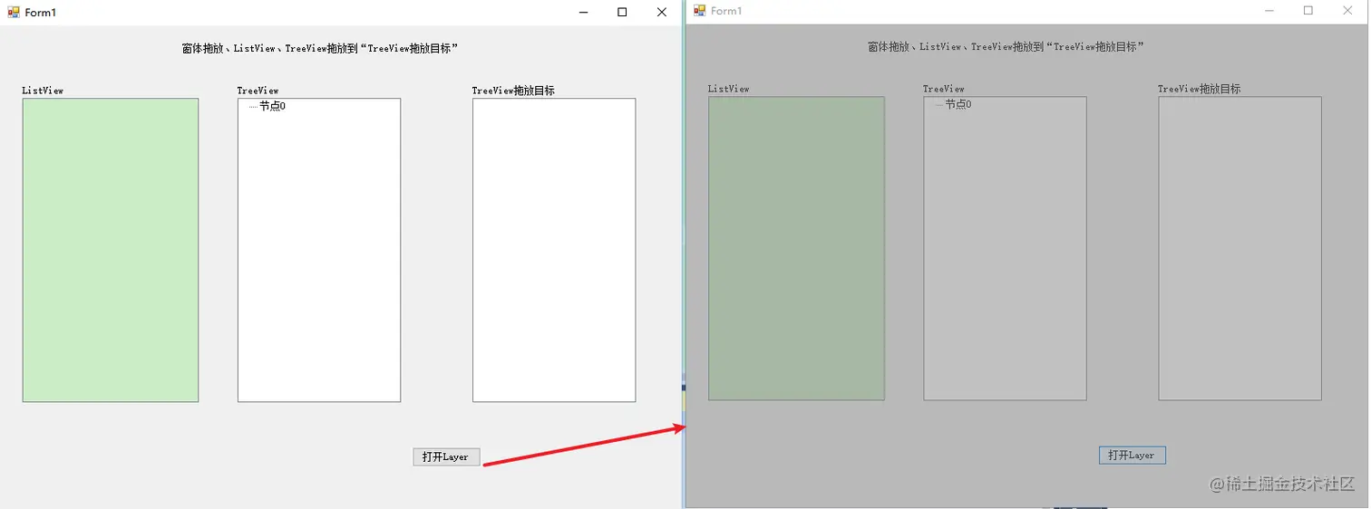The image size is (1371, 509).
Task: Click the Form1 title text of left window
Action: point(40,13)
